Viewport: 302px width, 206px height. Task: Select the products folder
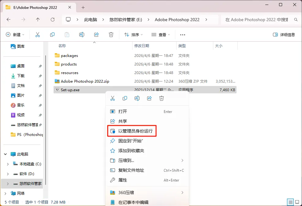[145, 64]
